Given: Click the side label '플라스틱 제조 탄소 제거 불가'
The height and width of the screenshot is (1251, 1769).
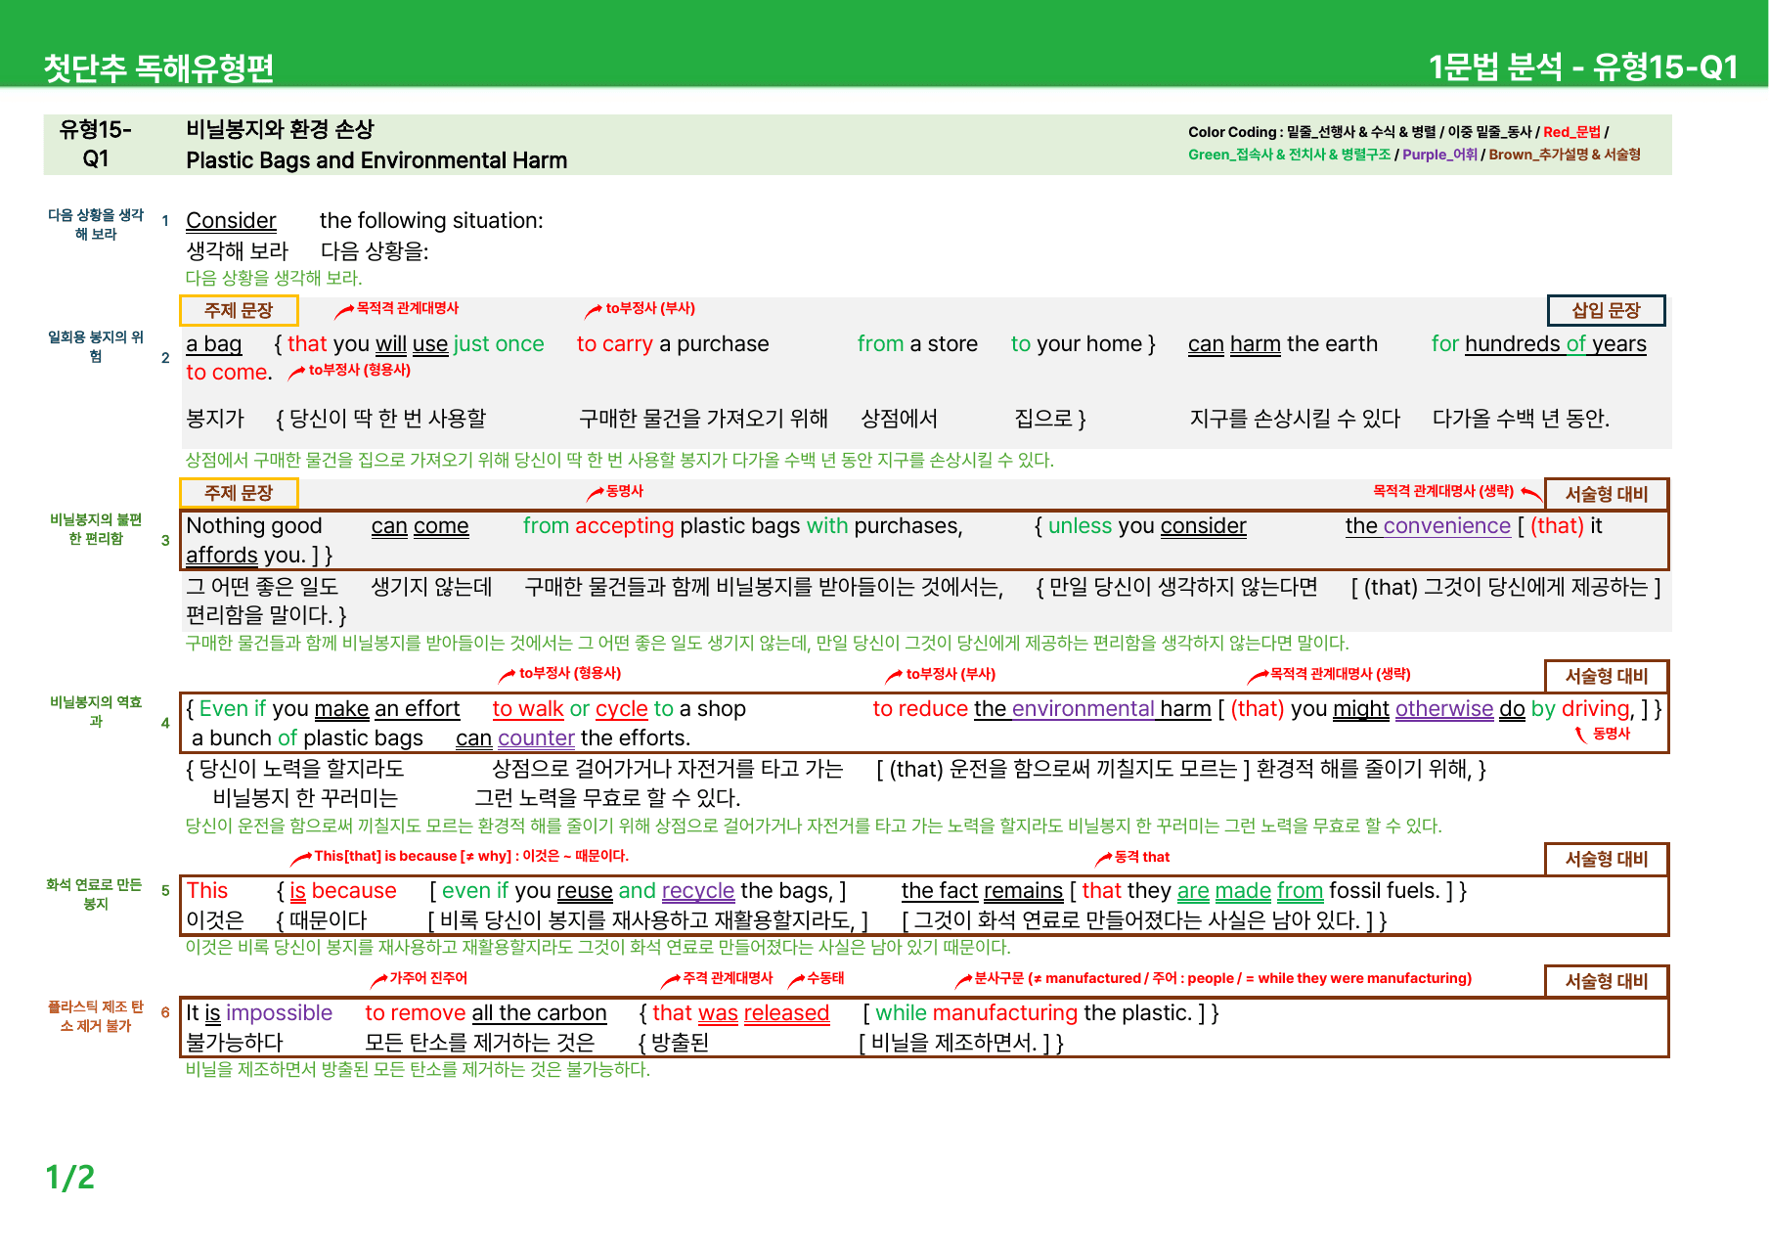Looking at the screenshot, I should 96,1016.
